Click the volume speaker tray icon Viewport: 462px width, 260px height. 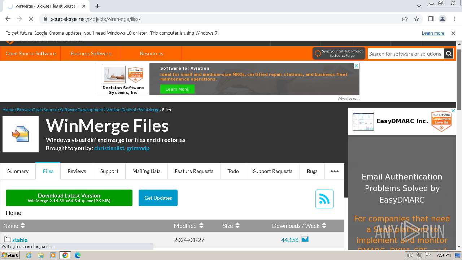click(410, 255)
